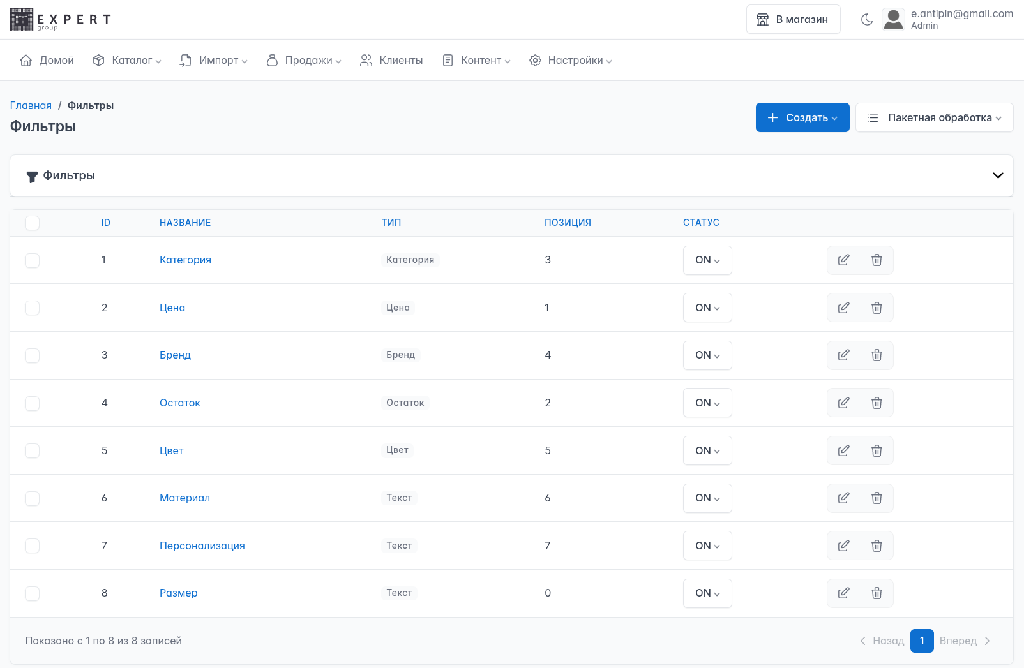Image resolution: width=1024 pixels, height=668 pixels.
Task: Go to the Клиенты menu item
Action: [x=392, y=61]
